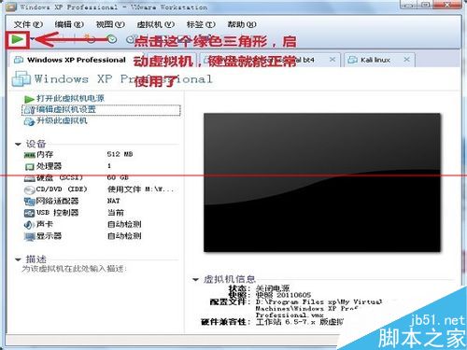Click the NAT network value
The height and width of the screenshot is (350, 467).
pyautogui.click(x=114, y=201)
